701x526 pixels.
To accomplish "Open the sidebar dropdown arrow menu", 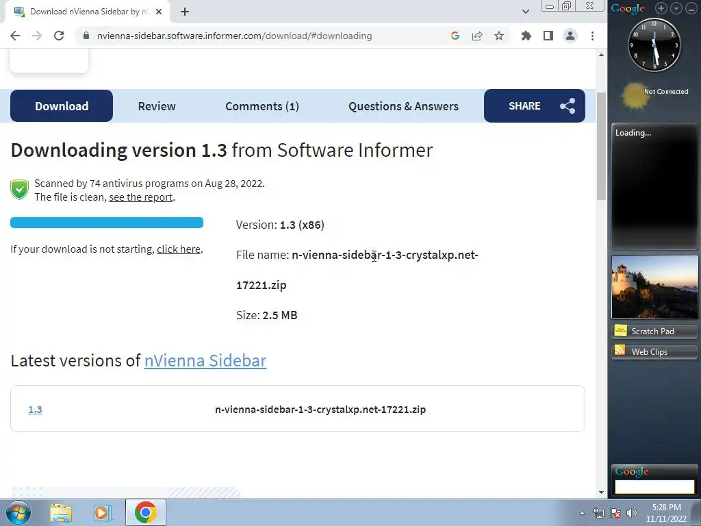I will tap(676, 8).
